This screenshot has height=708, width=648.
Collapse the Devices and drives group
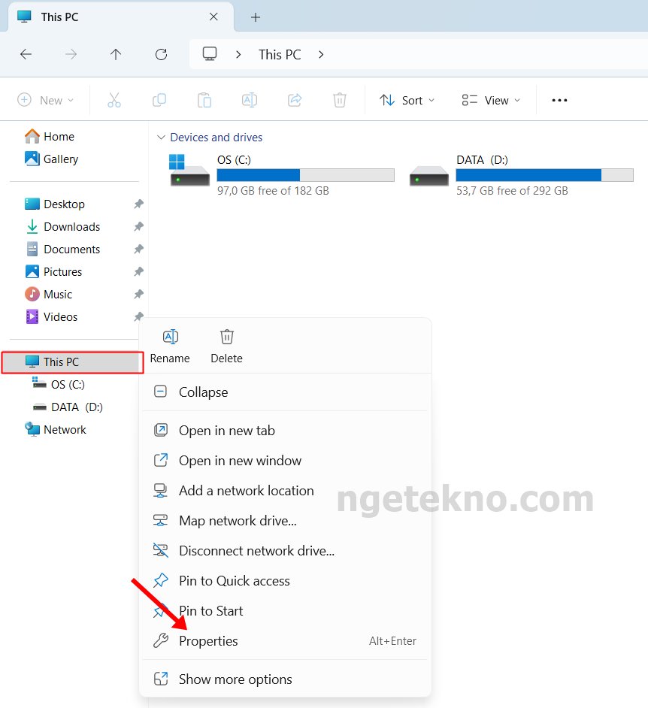161,138
